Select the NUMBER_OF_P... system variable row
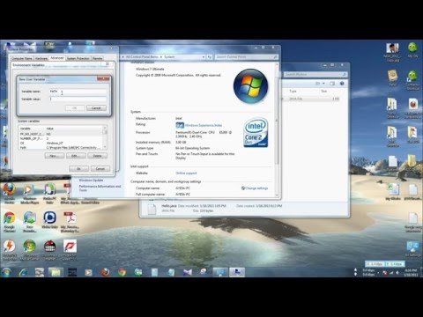This screenshot has width=423, height=317. point(61,138)
